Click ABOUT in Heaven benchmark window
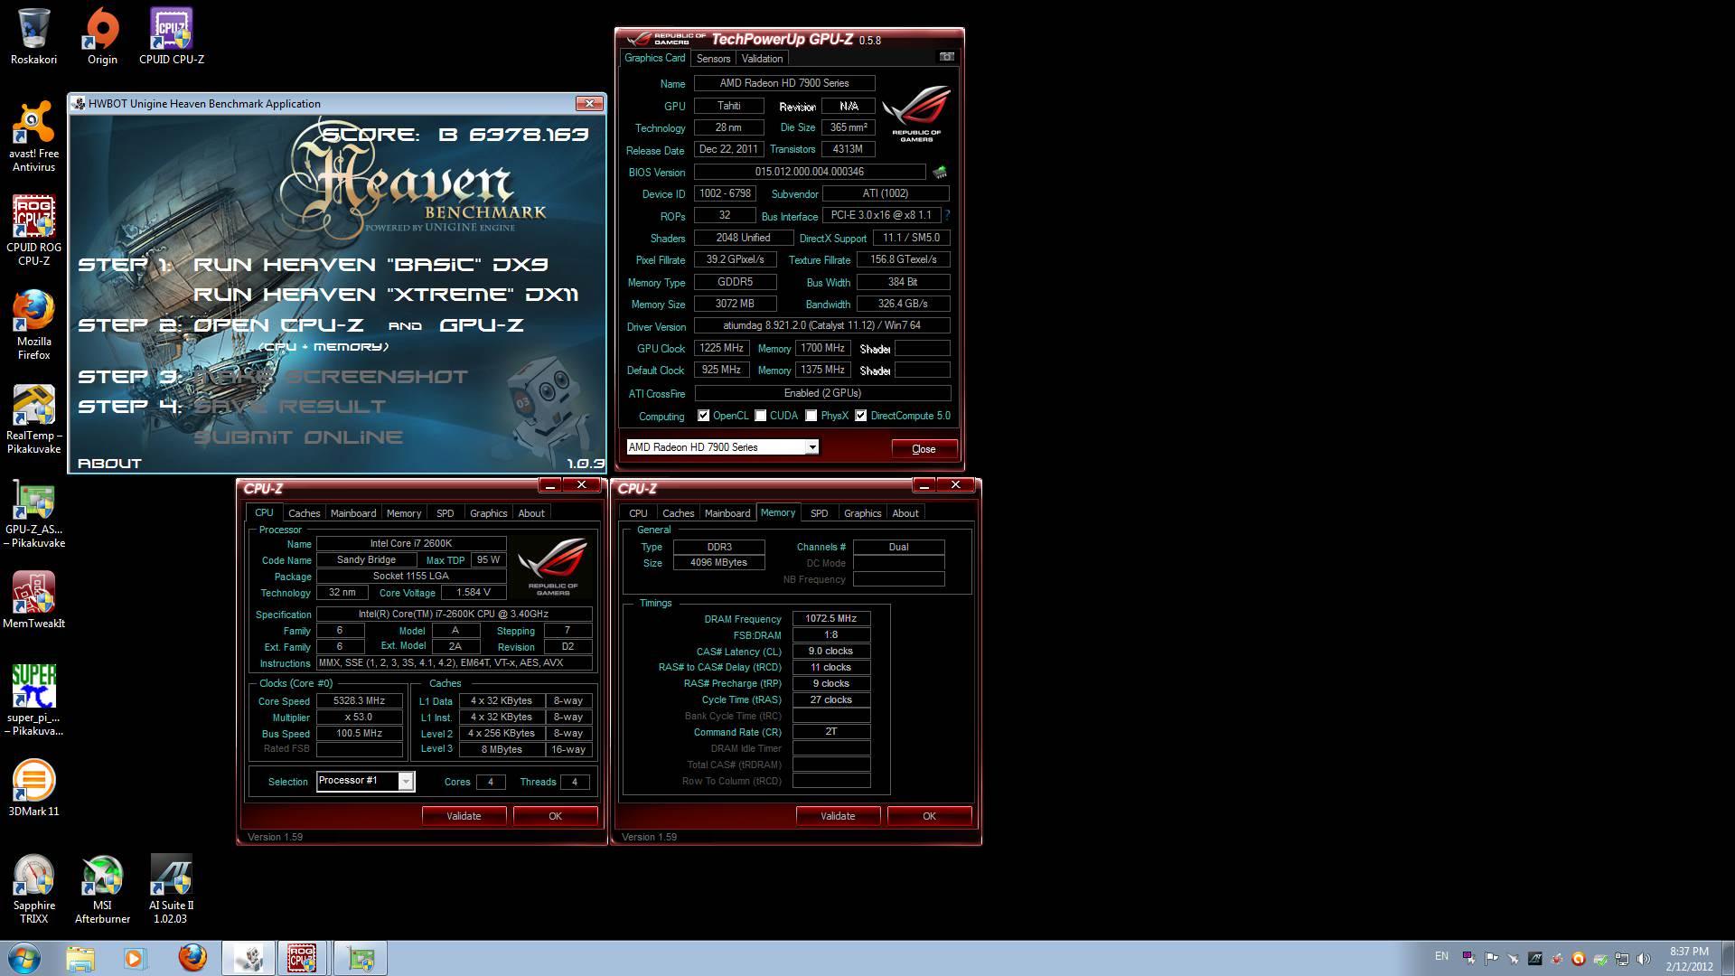 (109, 464)
